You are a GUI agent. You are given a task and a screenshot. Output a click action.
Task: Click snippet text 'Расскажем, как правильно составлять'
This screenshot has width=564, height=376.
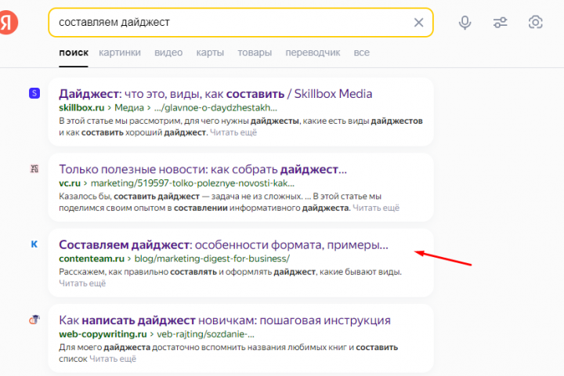pos(138,272)
